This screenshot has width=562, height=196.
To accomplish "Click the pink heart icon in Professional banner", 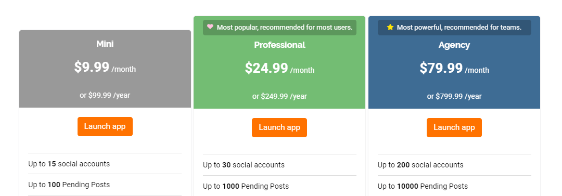I will [x=210, y=27].
